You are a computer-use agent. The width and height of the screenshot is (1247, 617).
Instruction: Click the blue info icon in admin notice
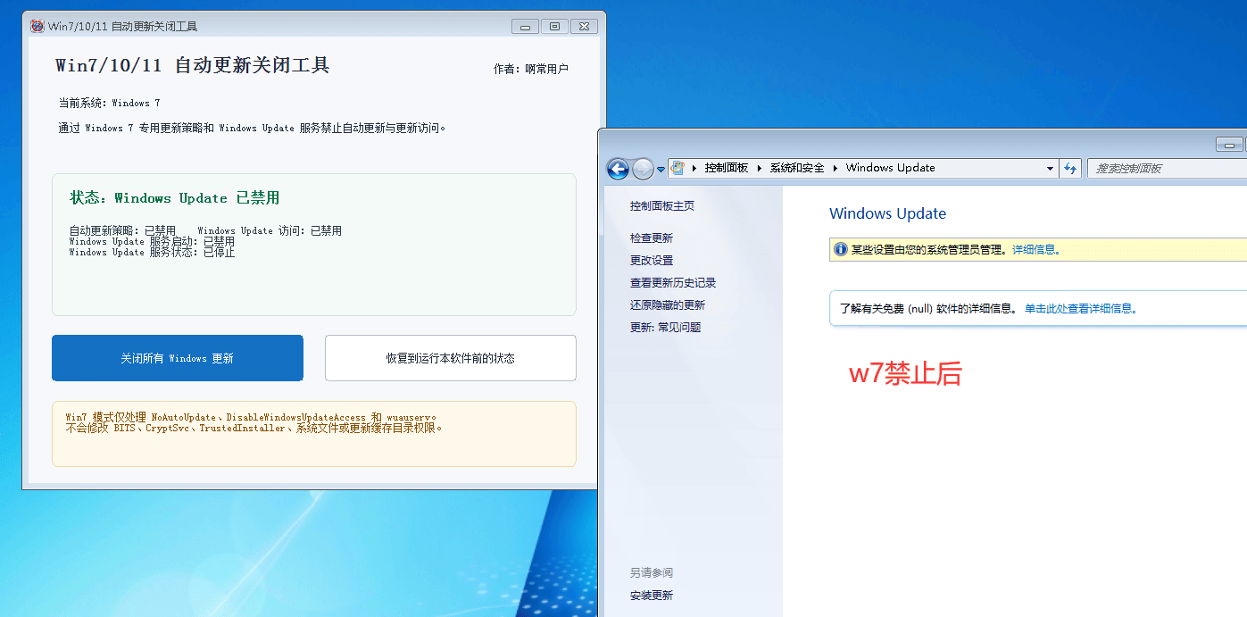(840, 249)
